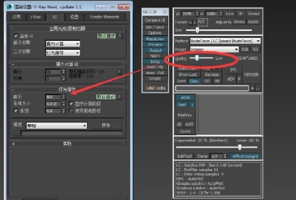Viewport: 296px width, 200px height.
Task: Click the Quality slider handle
Action: [197, 58]
